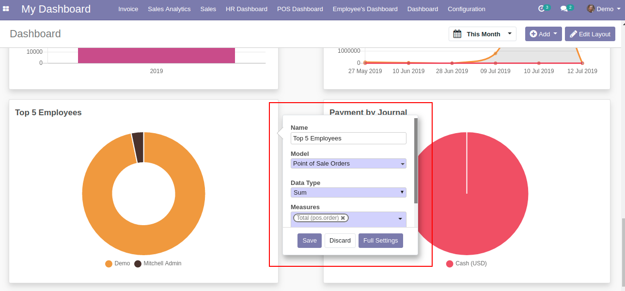The image size is (625, 291).
Task: Click the calendar icon in date filter
Action: click(x=457, y=34)
